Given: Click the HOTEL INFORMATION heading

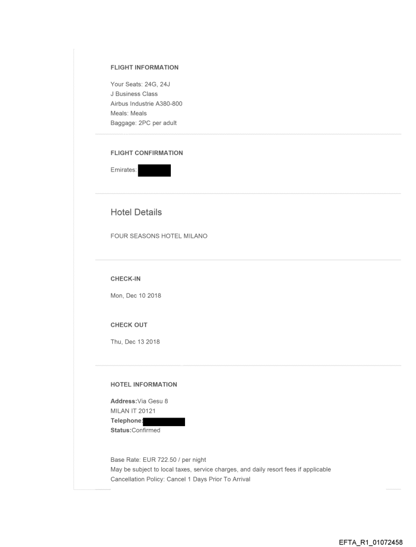Looking at the screenshot, I should point(144,384).
